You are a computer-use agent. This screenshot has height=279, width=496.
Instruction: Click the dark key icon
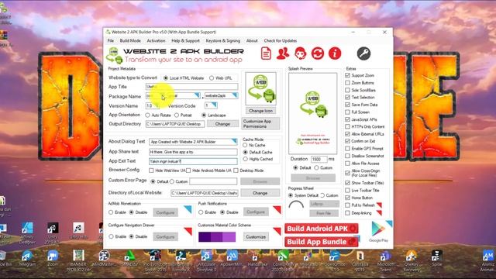coord(363,53)
